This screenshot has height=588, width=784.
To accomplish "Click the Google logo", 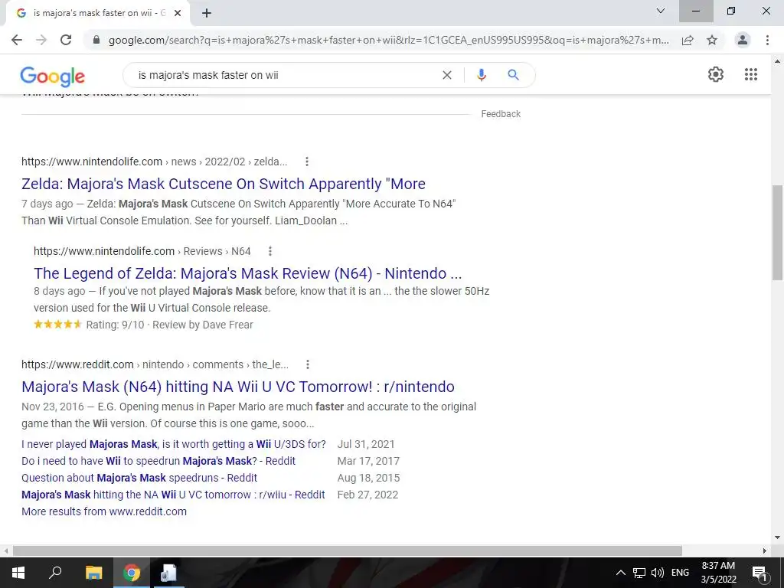I will click(53, 76).
